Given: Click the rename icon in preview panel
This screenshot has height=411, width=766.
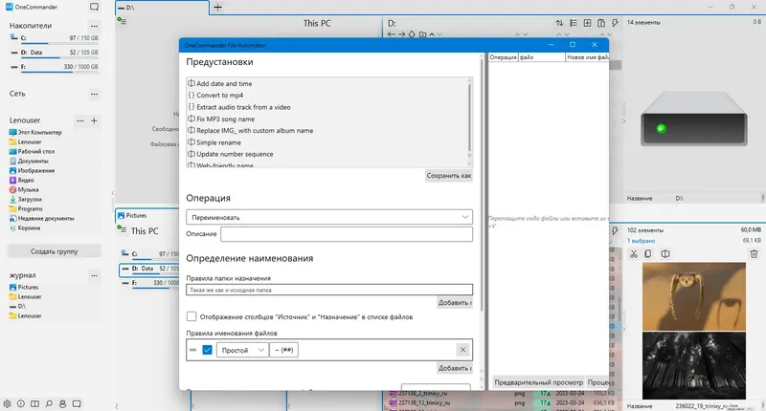Looking at the screenshot, I should 665,253.
